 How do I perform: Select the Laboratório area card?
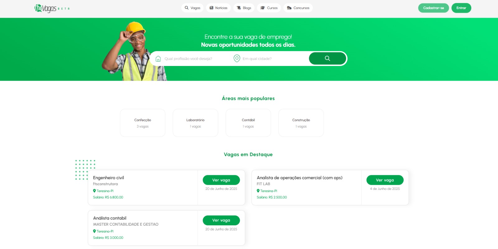[195, 123]
